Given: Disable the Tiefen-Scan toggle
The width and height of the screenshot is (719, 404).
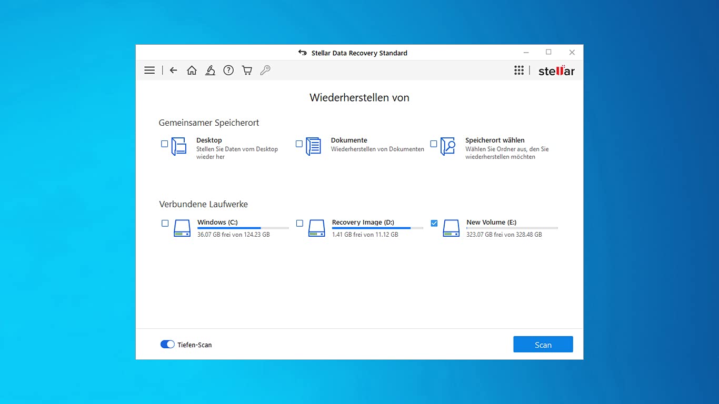Looking at the screenshot, I should point(167,345).
